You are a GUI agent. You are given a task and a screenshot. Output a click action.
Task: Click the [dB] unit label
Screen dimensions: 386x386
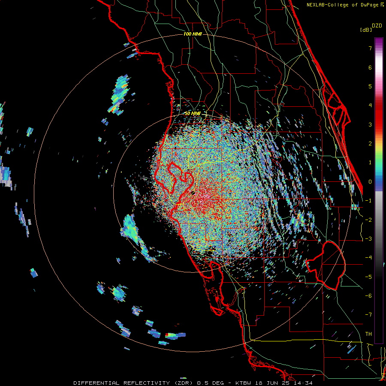pyautogui.click(x=366, y=30)
